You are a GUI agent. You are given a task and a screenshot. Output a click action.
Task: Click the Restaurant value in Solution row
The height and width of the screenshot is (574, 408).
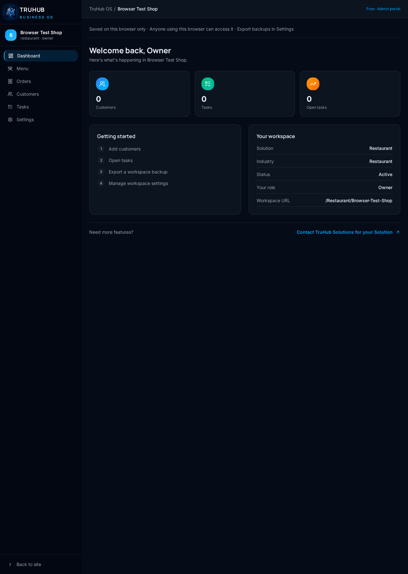(x=381, y=148)
